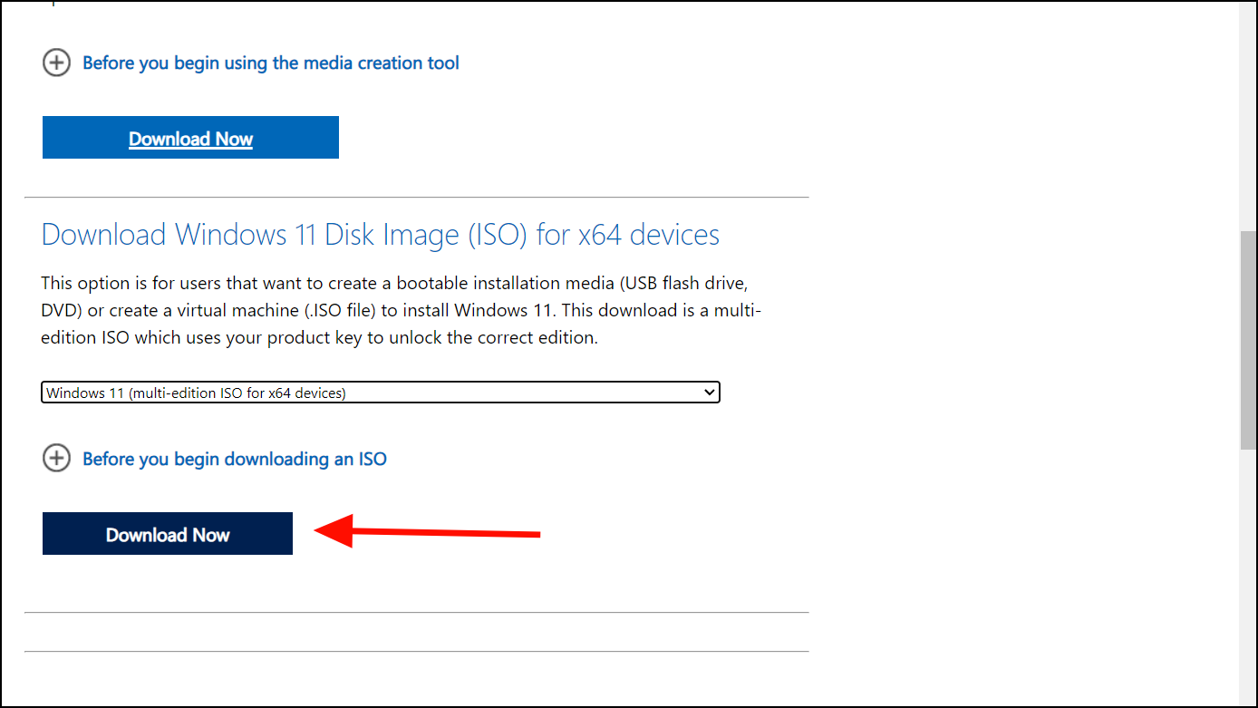Click the dark navy Download Now button
1258x708 pixels.
[168, 534]
